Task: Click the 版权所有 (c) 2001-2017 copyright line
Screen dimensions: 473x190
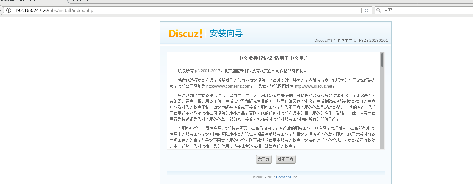Action: (x=242, y=71)
